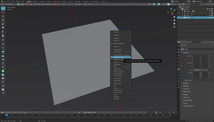Select the Scale tool

3,24
